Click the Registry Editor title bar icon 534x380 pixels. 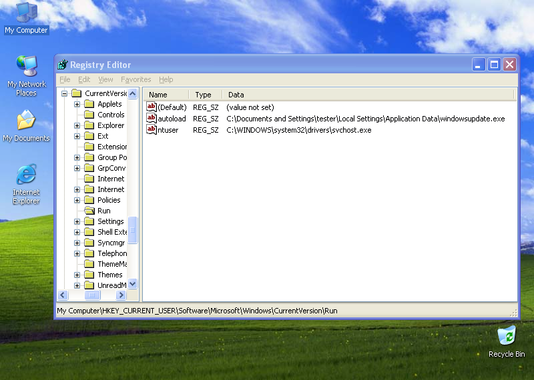coord(63,64)
